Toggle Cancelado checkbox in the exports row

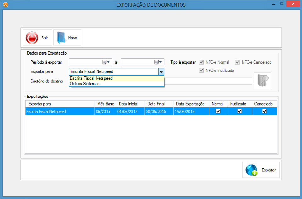[x=265, y=111]
